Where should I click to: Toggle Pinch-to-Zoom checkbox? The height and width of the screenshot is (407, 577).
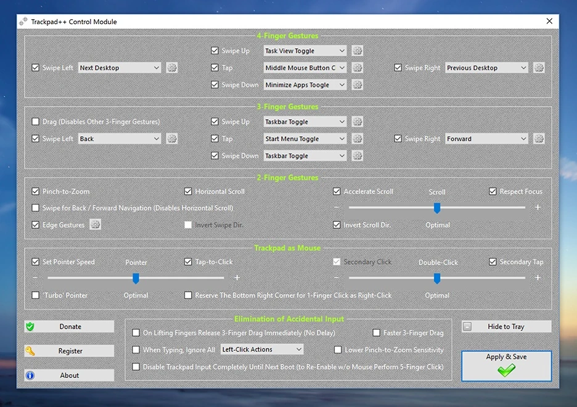[x=35, y=191]
